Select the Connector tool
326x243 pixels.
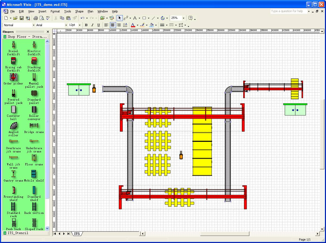[126, 18]
